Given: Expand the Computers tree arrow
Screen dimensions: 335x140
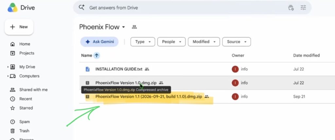Looking at the screenshot, I should point(8,76).
